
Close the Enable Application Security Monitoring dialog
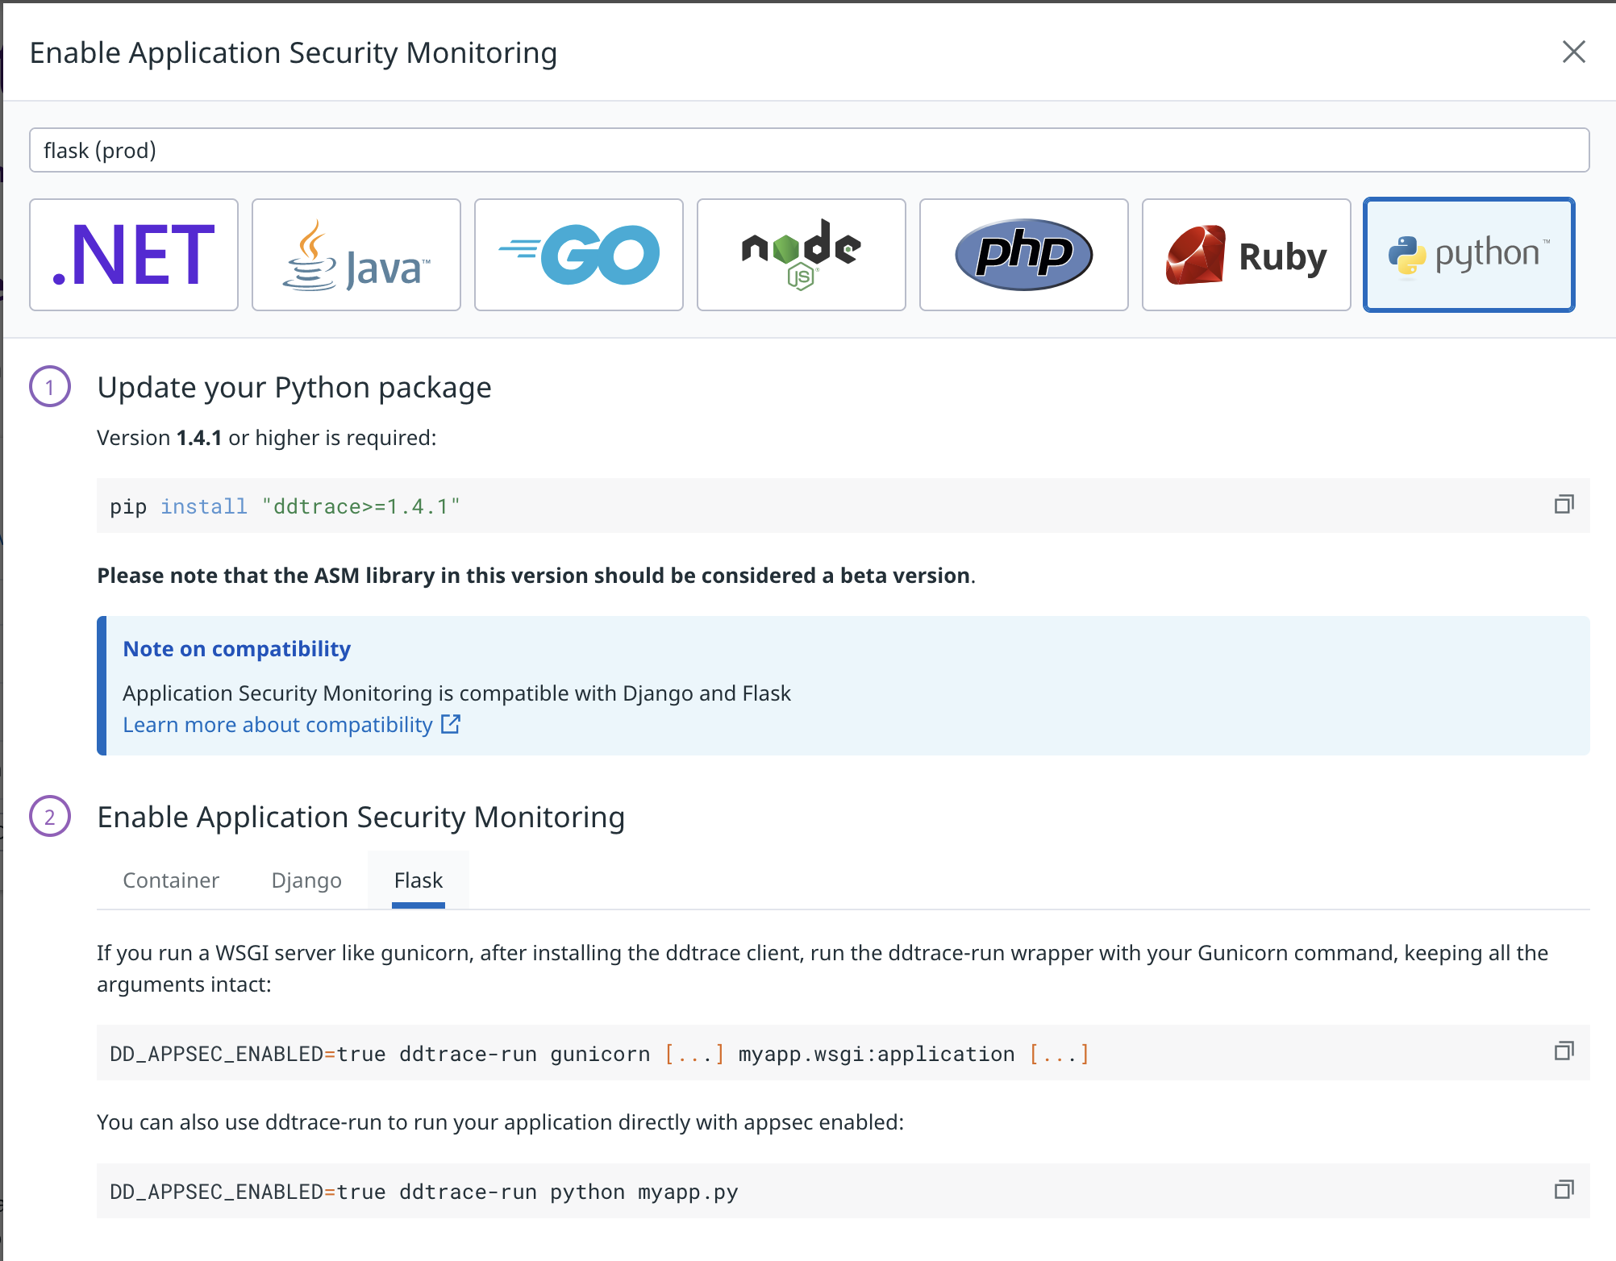coord(1572,52)
